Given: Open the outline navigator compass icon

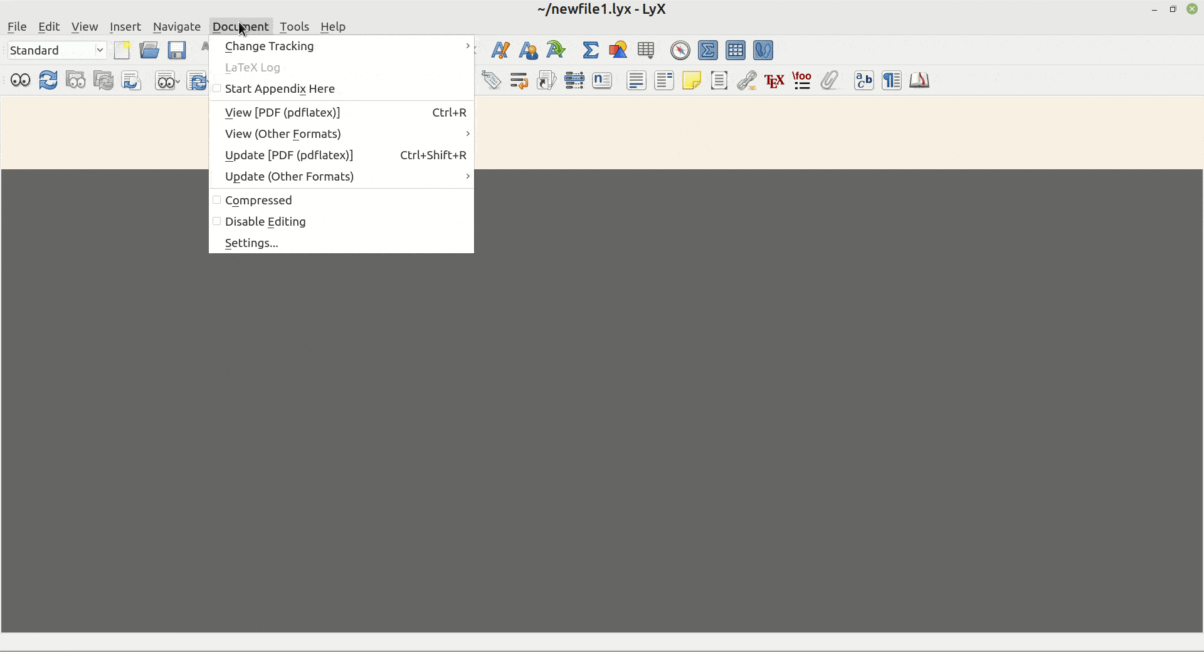Looking at the screenshot, I should pyautogui.click(x=680, y=50).
